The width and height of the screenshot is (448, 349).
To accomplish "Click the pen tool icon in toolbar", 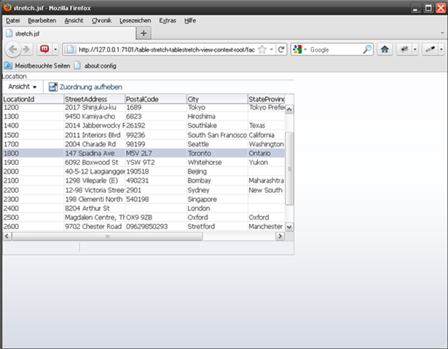I will click(430, 49).
